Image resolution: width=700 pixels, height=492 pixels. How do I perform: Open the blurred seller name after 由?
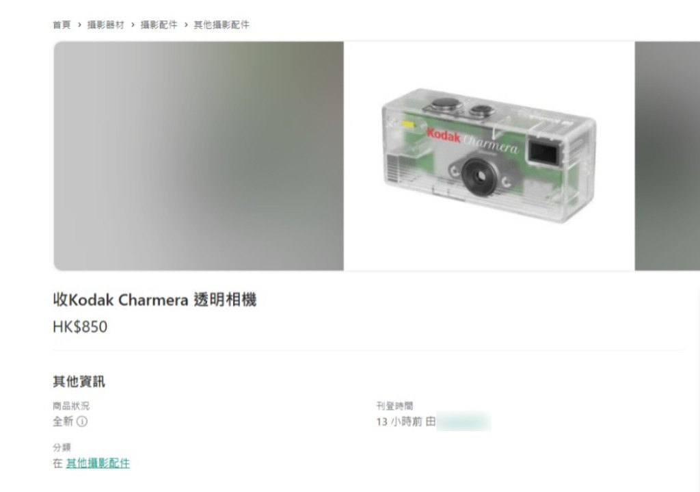click(x=464, y=422)
